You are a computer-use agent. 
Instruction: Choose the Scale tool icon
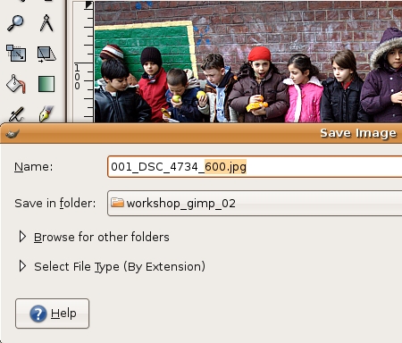tap(16, 54)
